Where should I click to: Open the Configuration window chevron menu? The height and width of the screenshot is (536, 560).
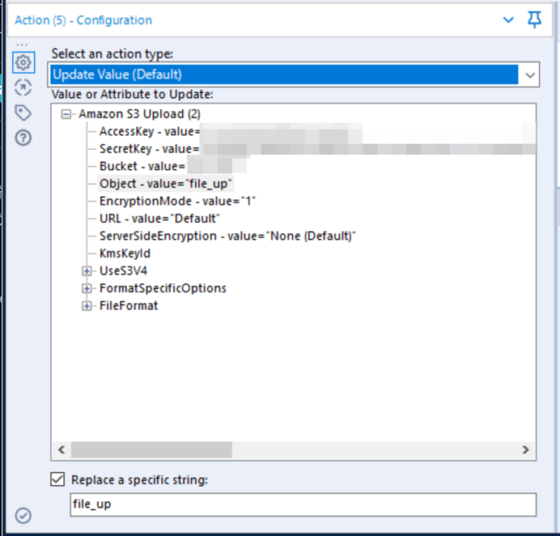[x=507, y=19]
